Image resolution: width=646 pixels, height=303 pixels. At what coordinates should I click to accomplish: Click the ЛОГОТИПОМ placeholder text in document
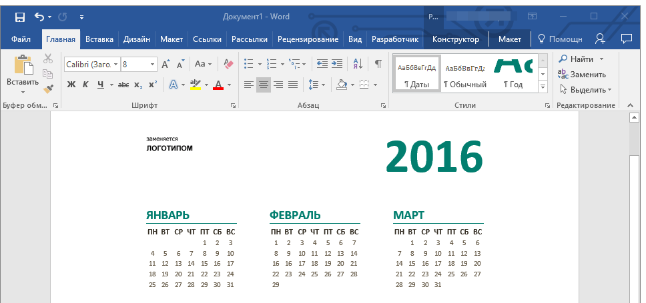(x=170, y=149)
